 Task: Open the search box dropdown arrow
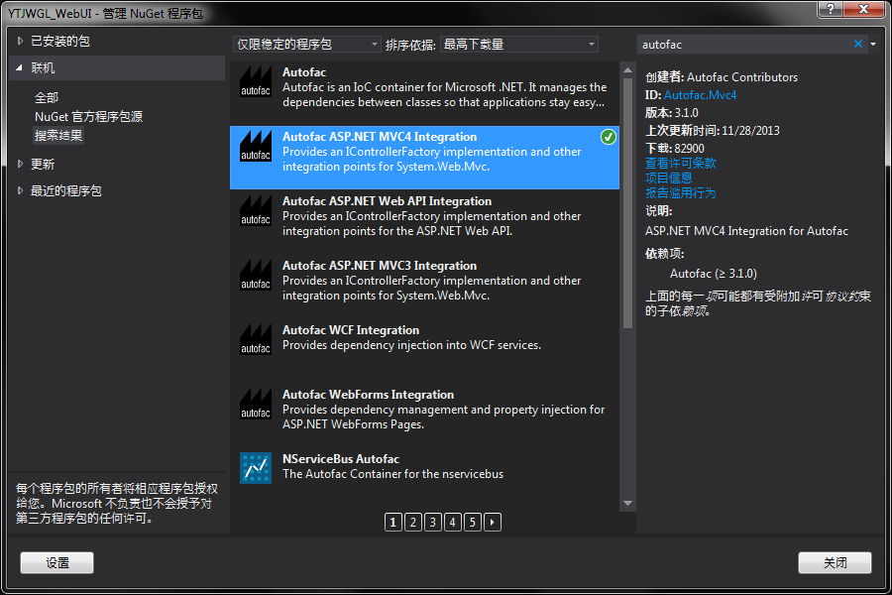coord(872,44)
